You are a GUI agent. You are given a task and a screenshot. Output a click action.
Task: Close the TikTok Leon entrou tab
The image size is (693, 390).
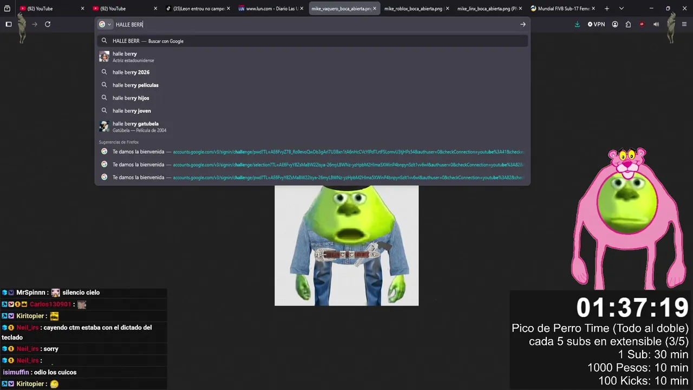(x=228, y=9)
